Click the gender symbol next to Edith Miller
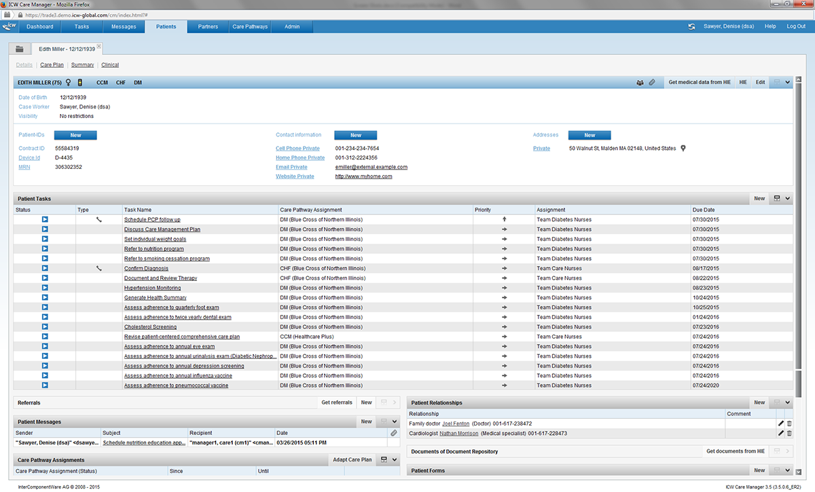The image size is (815, 492). pos(68,82)
